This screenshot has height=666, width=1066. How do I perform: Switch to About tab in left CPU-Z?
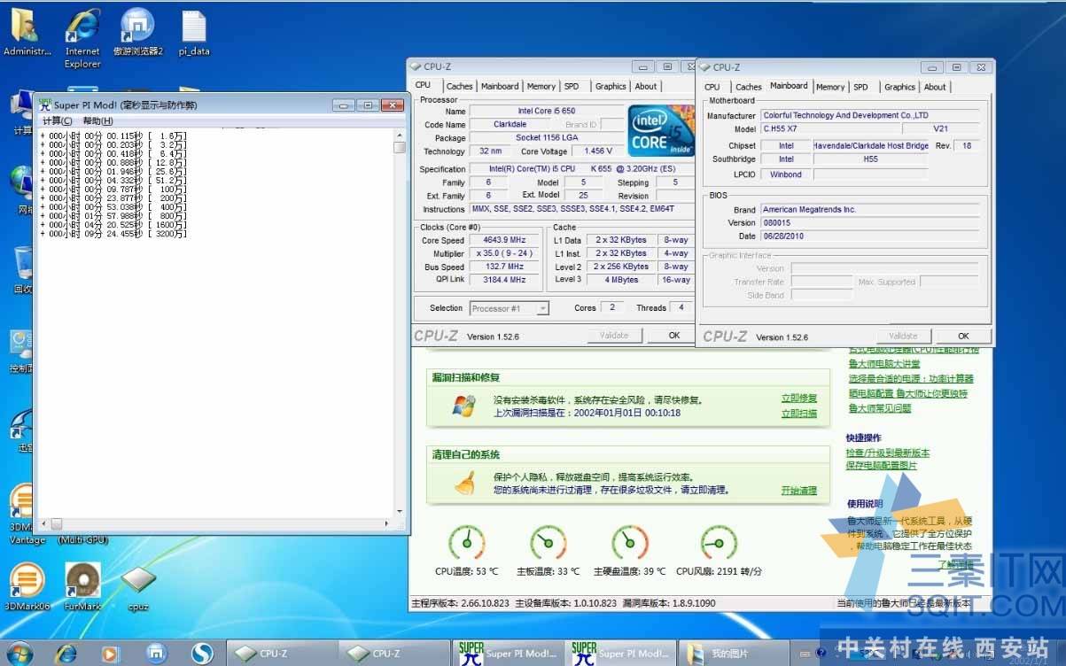[x=646, y=87]
